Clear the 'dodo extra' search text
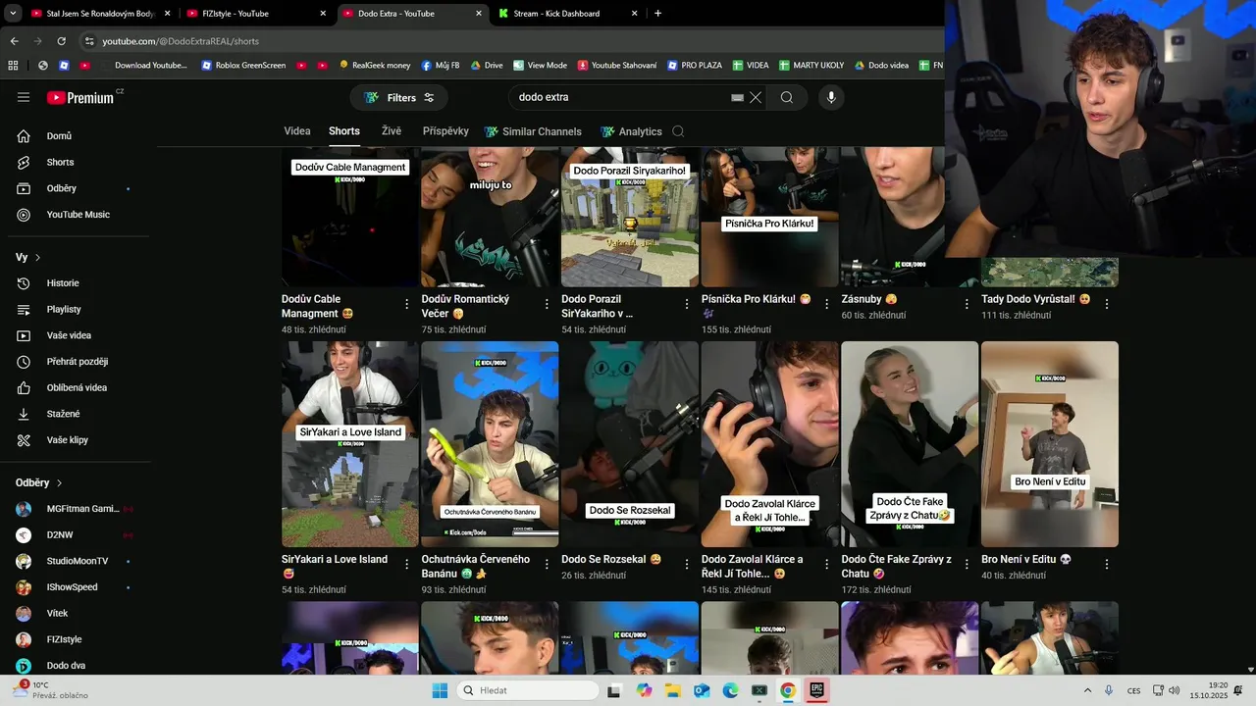 click(756, 97)
